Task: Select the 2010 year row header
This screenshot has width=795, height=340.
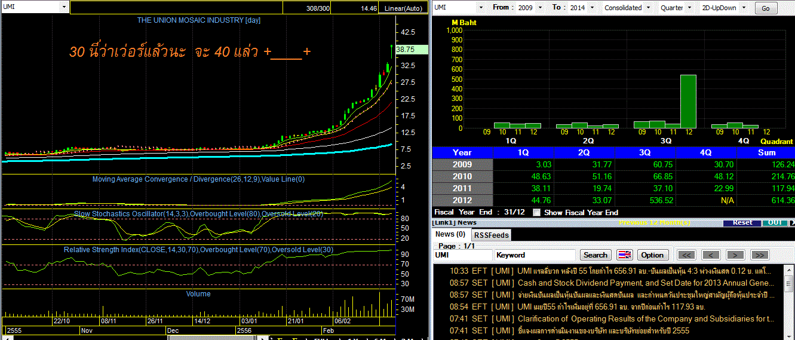Action: (462, 176)
